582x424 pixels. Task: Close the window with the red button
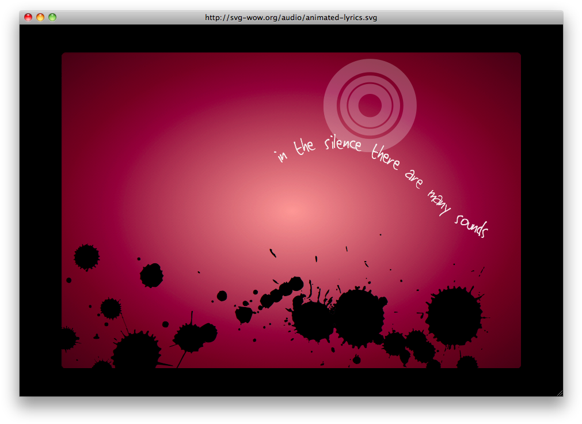point(28,17)
